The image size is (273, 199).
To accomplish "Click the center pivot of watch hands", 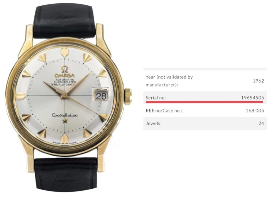I will click(64, 95).
